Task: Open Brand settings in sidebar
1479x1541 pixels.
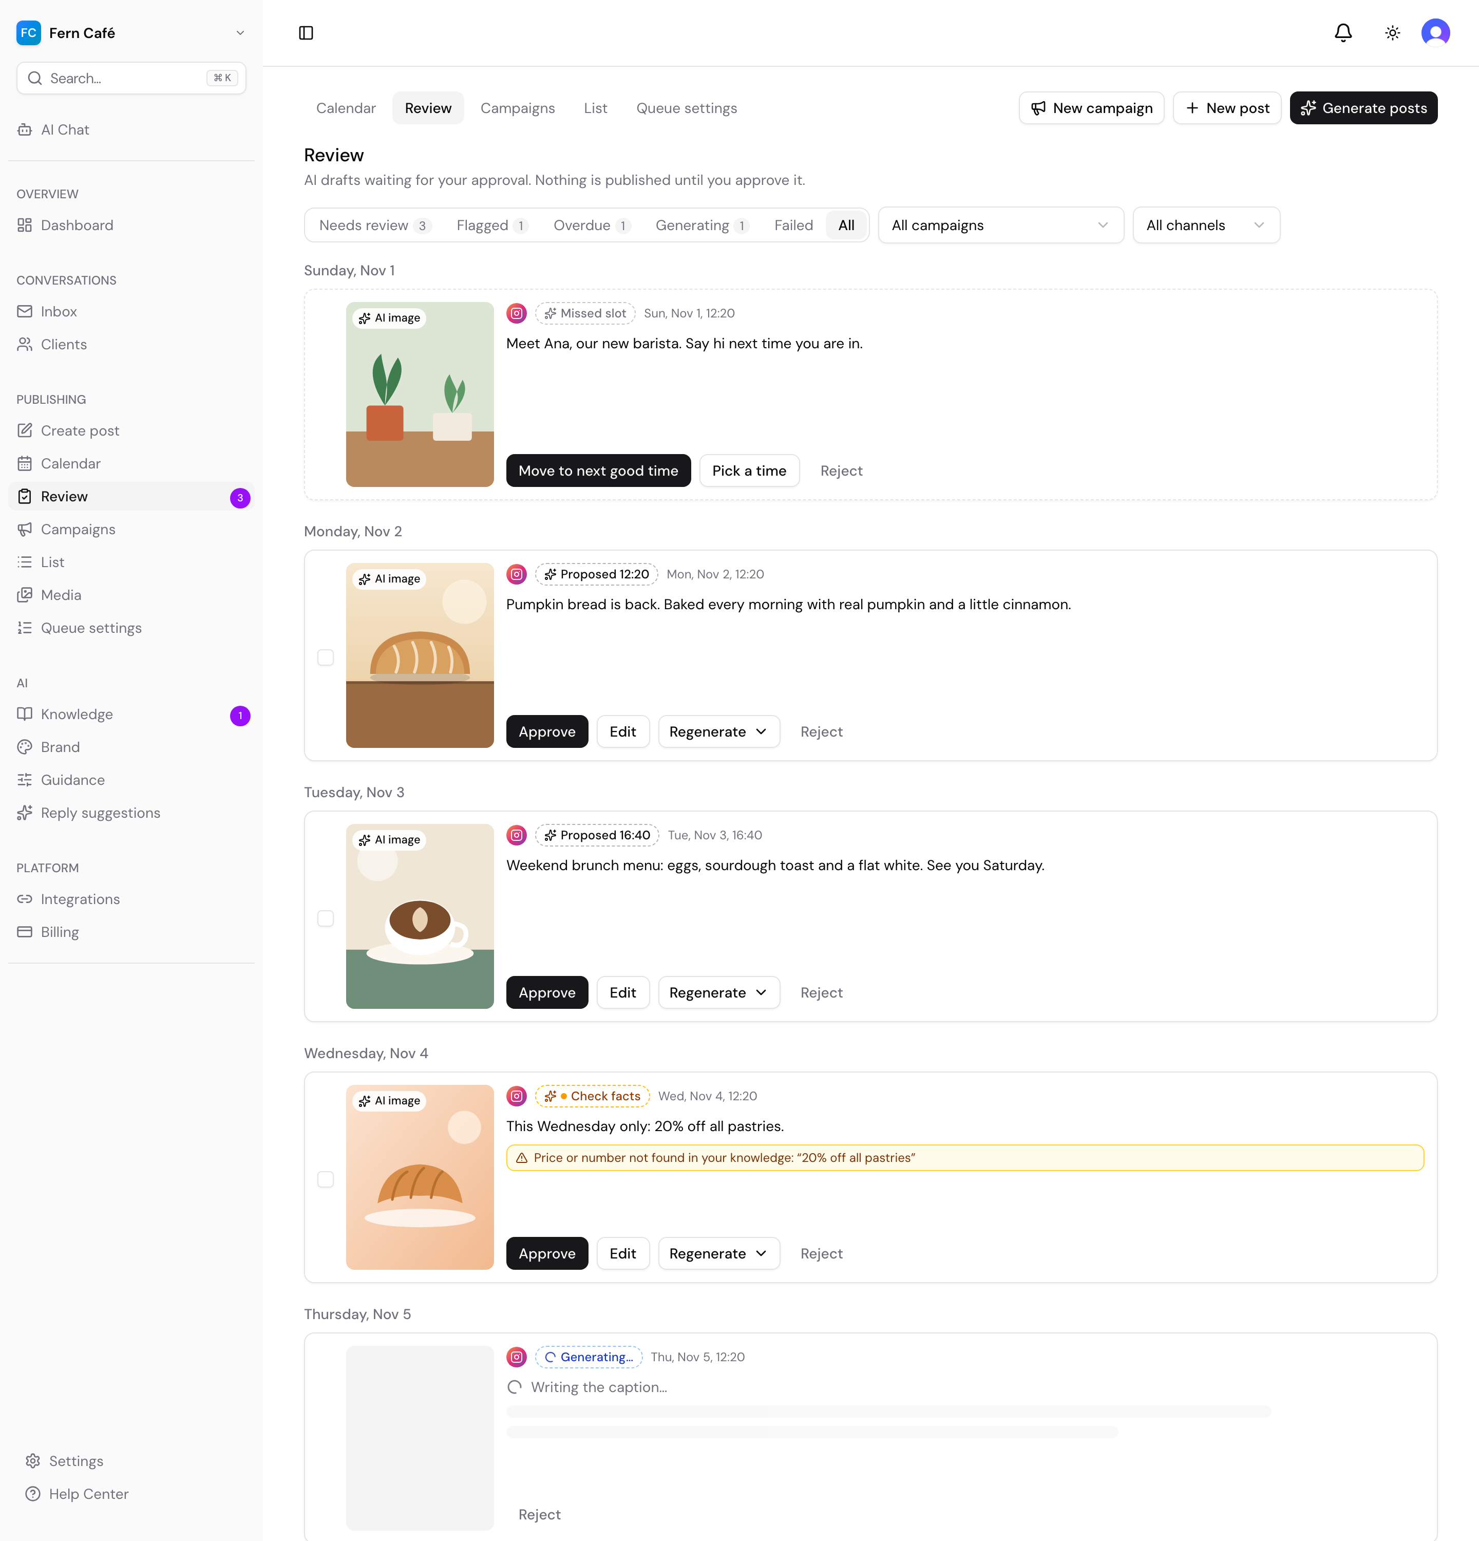Action: [x=131, y=748]
